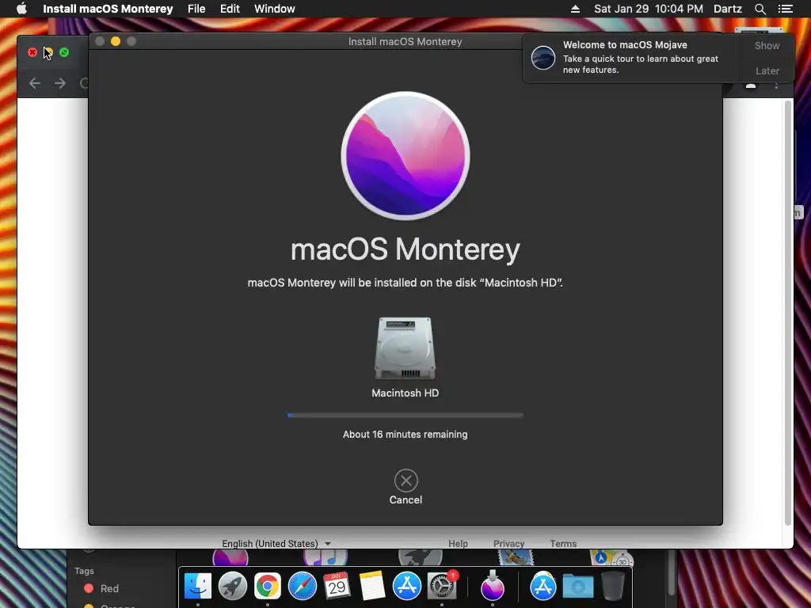Dismiss notification with Later button

pyautogui.click(x=767, y=70)
